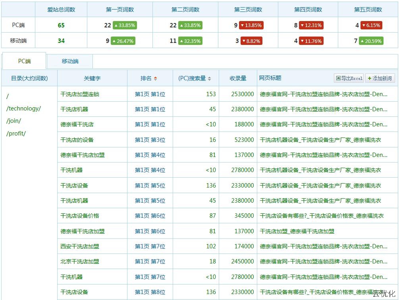Image resolution: width=399 pixels, height=300 pixels.
Task: Click index count 188000
Action: pos(244,124)
